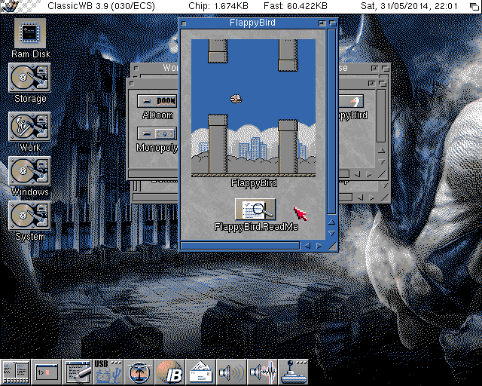
Task: Click the FlappyBird window horizontal scrollbar
Action: click(240, 246)
